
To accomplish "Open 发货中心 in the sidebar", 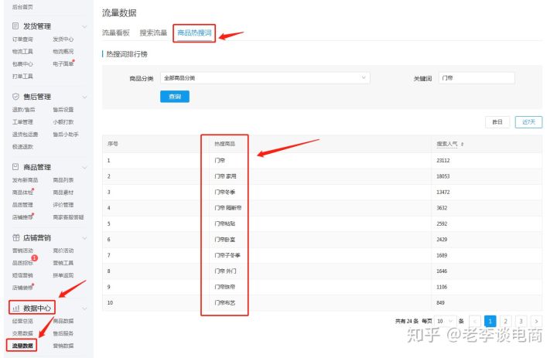I will (63, 39).
